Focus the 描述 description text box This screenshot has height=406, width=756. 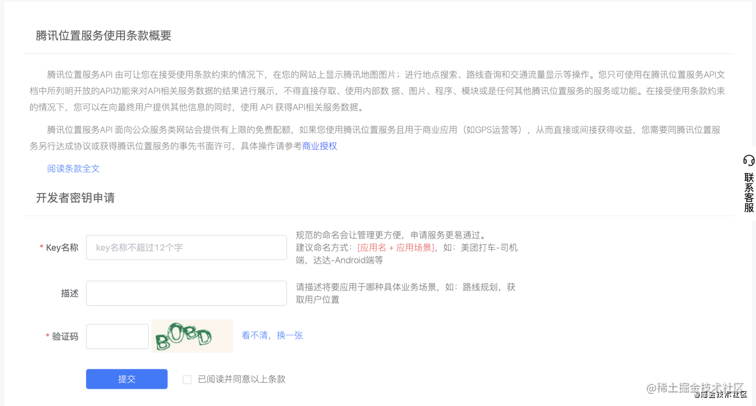tap(186, 293)
